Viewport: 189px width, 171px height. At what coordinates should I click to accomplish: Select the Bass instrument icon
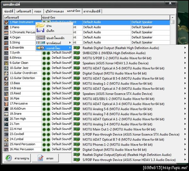click(6, 83)
